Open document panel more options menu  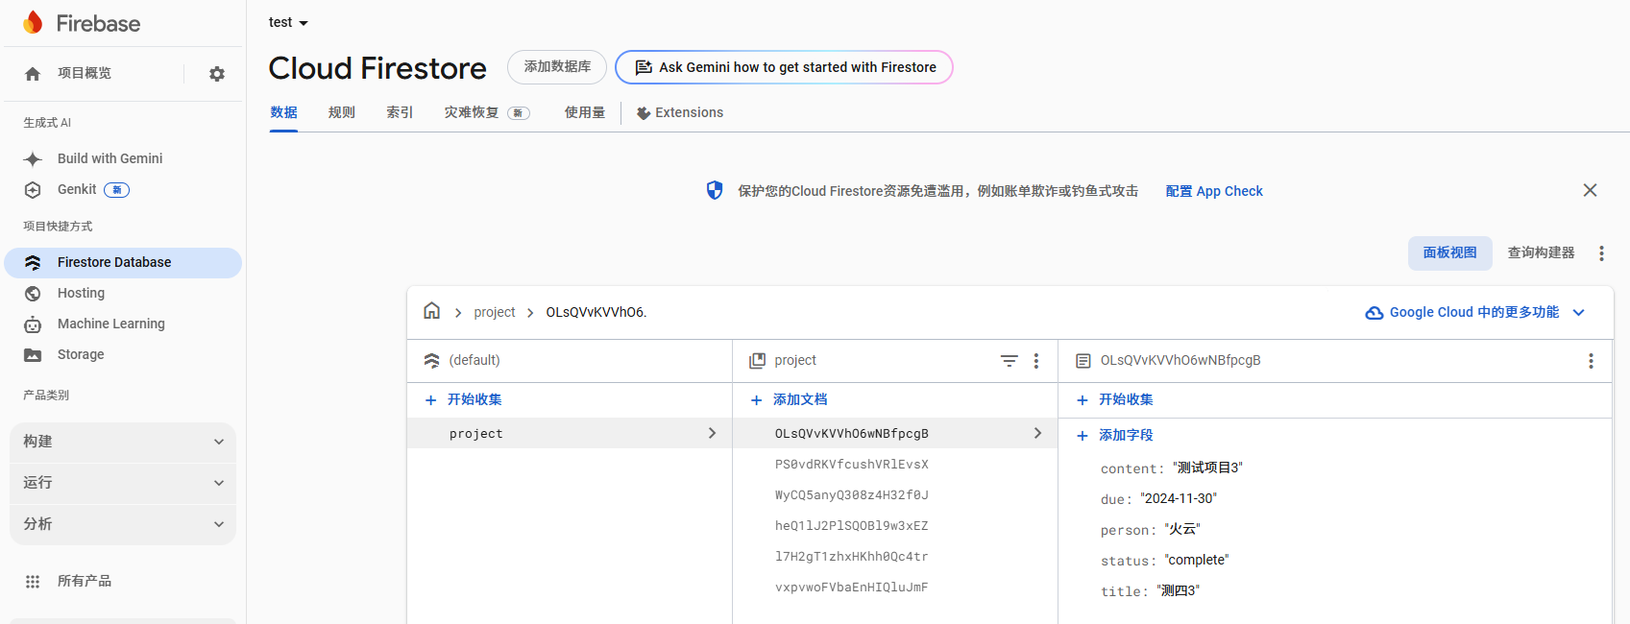(1591, 361)
